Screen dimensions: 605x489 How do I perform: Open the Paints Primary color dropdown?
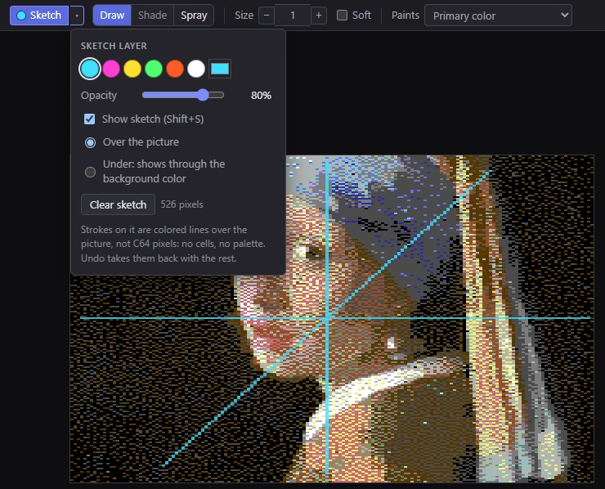click(x=498, y=16)
